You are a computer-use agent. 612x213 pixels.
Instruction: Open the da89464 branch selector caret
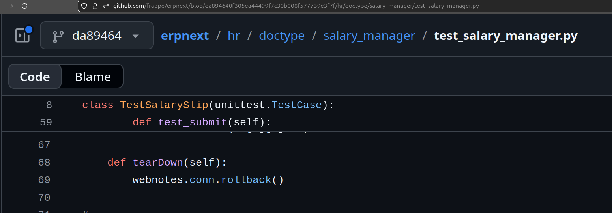pos(135,36)
